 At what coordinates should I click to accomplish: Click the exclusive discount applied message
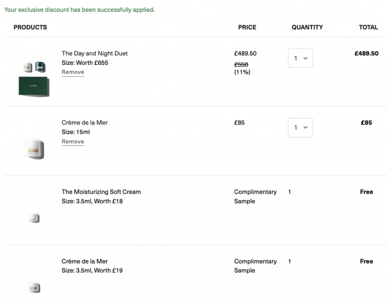[79, 10]
